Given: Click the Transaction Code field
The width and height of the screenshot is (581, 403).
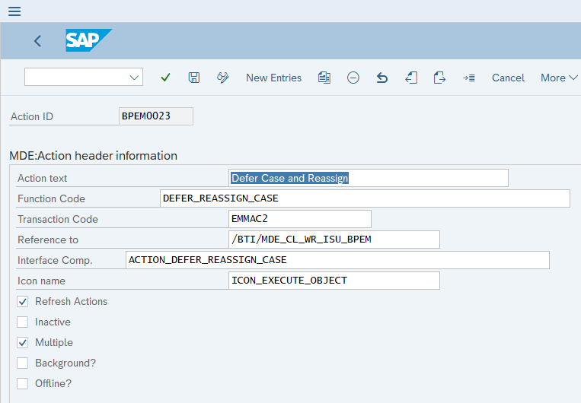Looking at the screenshot, I should pyautogui.click(x=300, y=219).
